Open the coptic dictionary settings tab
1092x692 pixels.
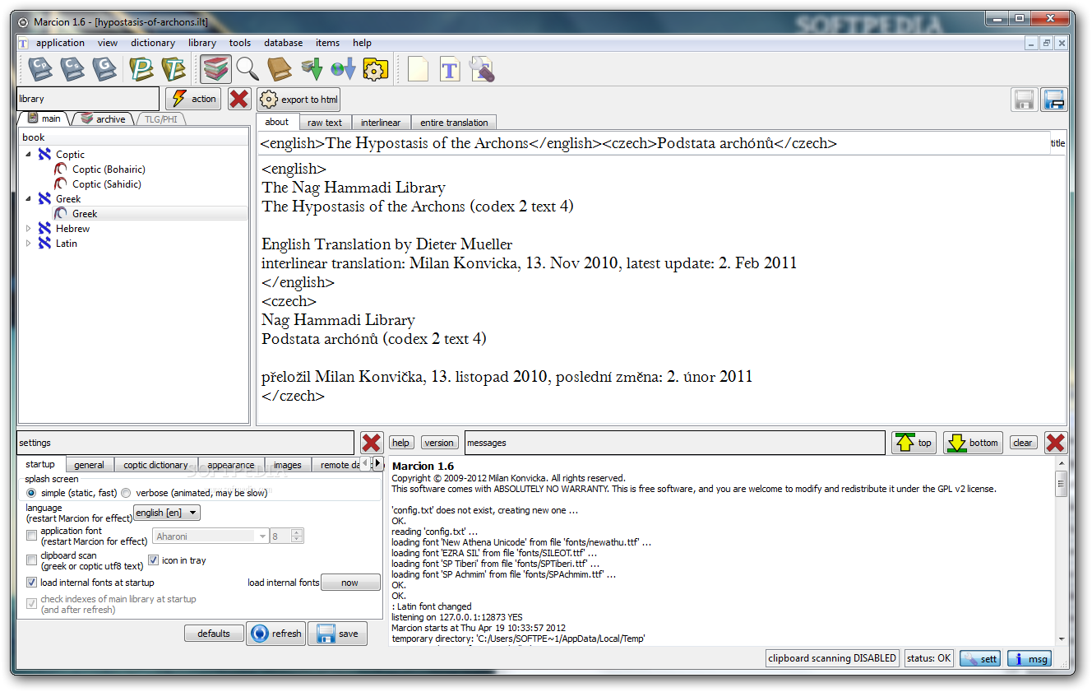click(155, 465)
